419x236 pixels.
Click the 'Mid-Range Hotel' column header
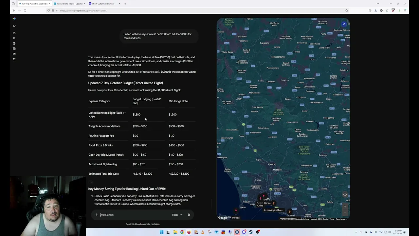(x=178, y=101)
